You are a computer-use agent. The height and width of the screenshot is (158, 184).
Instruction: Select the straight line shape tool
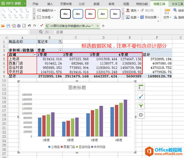4,11
